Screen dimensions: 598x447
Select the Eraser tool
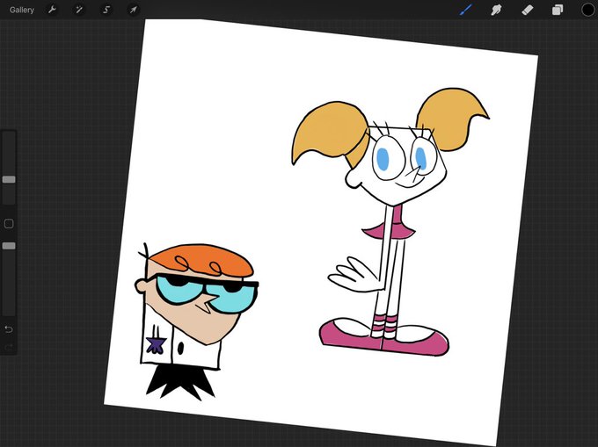[x=527, y=10]
